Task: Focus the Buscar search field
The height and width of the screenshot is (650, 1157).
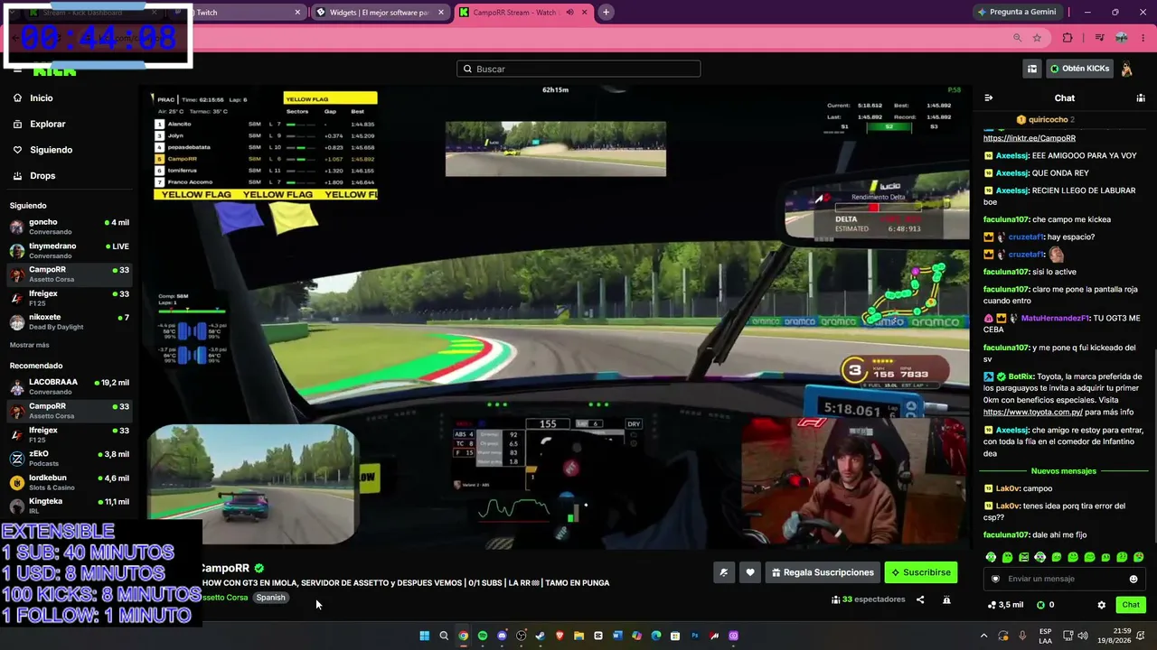Action: click(x=578, y=69)
